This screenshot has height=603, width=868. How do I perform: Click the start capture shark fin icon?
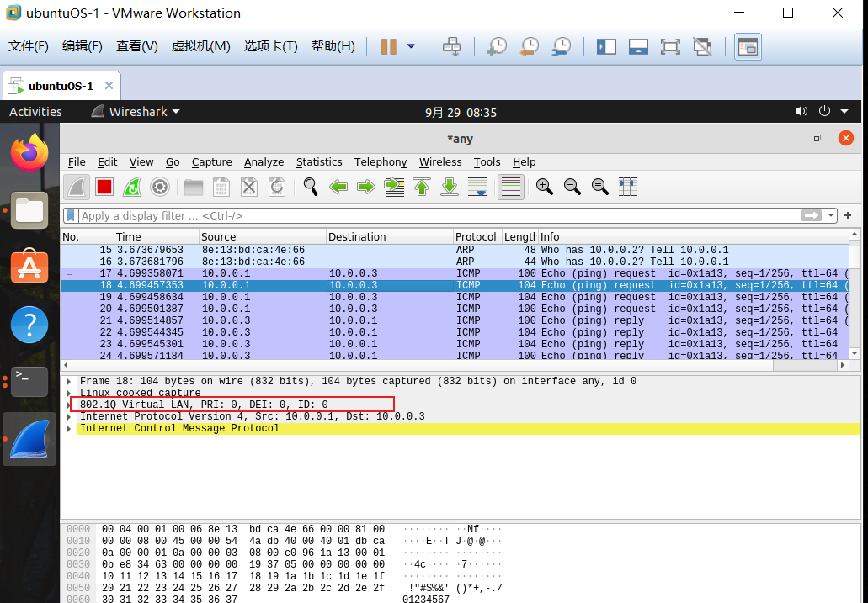(77, 187)
